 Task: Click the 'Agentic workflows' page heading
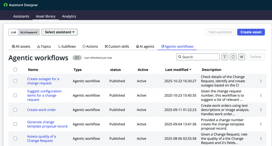38,58
